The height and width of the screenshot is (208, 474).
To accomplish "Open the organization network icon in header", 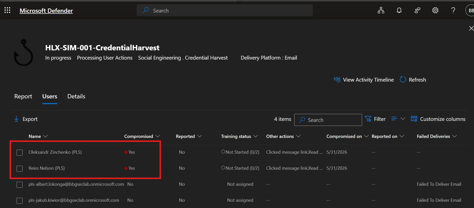I will point(381,11).
